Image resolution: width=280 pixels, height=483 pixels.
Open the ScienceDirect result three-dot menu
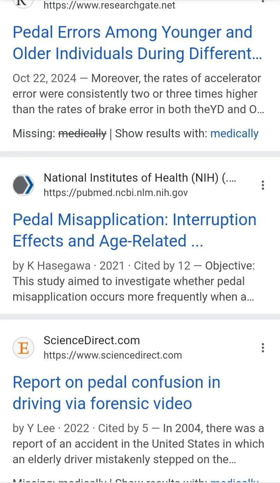click(x=263, y=347)
